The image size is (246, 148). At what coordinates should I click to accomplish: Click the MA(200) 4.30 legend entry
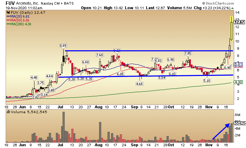pos(19,24)
